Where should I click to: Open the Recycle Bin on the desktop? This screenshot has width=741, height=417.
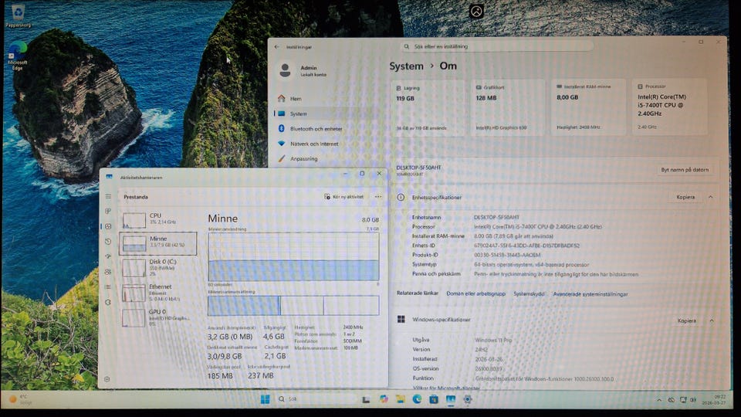click(17, 12)
